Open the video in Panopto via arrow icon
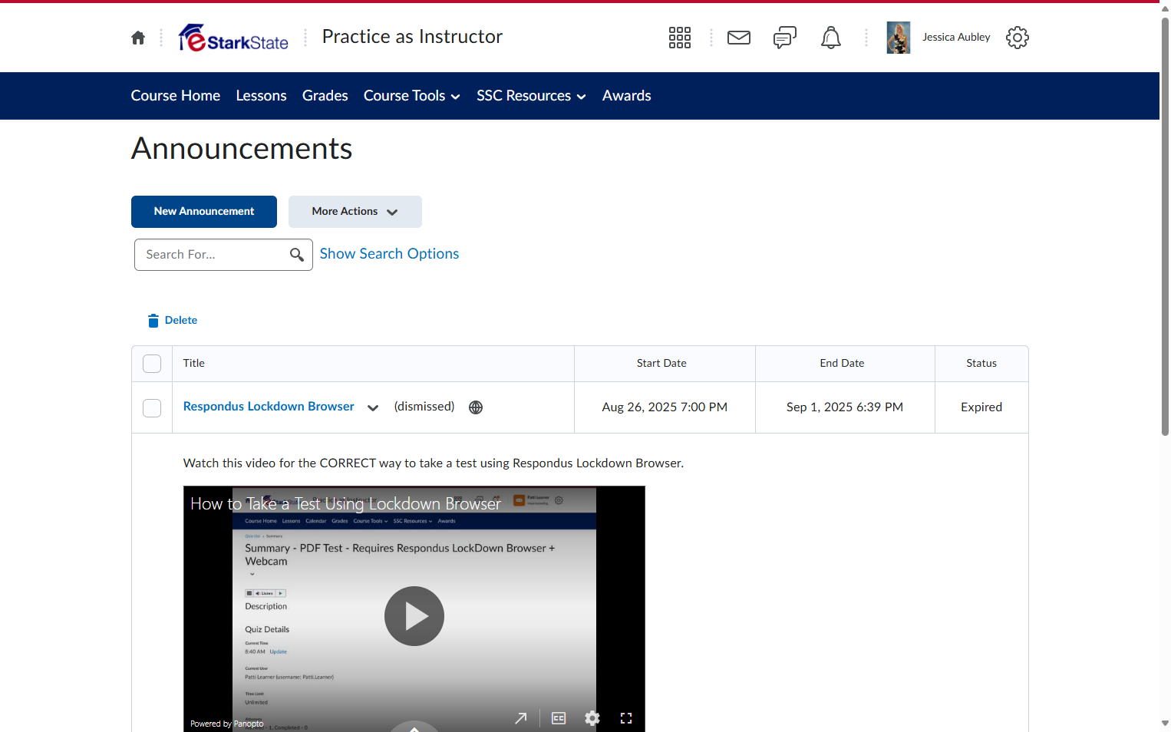The width and height of the screenshot is (1171, 732). pyautogui.click(x=521, y=718)
